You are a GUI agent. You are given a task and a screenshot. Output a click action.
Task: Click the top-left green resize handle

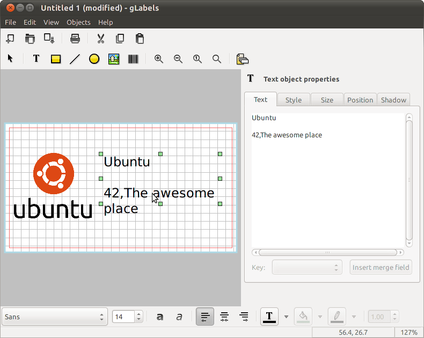101,154
